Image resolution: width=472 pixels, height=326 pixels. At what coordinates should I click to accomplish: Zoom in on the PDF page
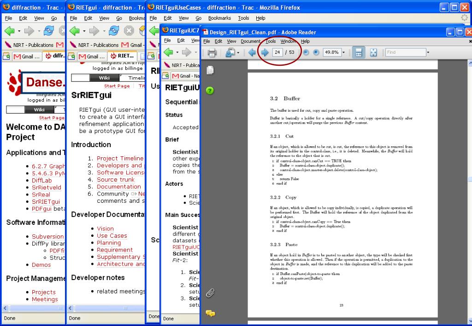[x=316, y=52]
